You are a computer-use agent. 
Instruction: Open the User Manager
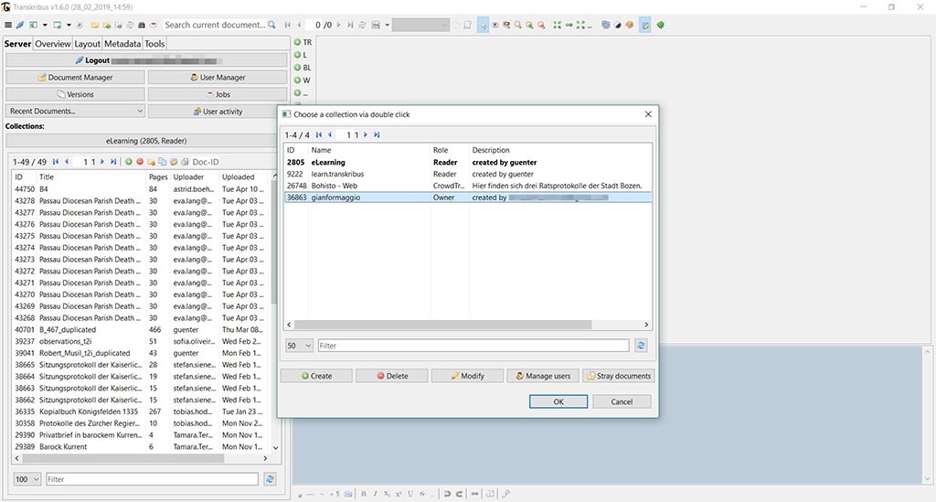click(218, 78)
